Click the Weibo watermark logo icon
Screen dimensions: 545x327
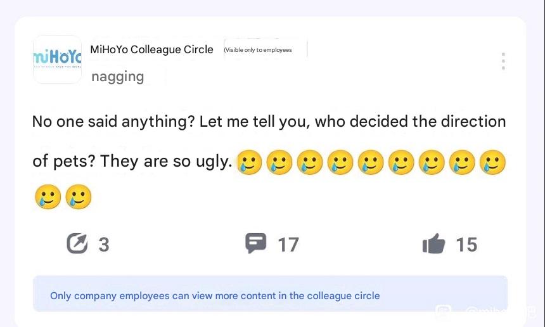444,312
